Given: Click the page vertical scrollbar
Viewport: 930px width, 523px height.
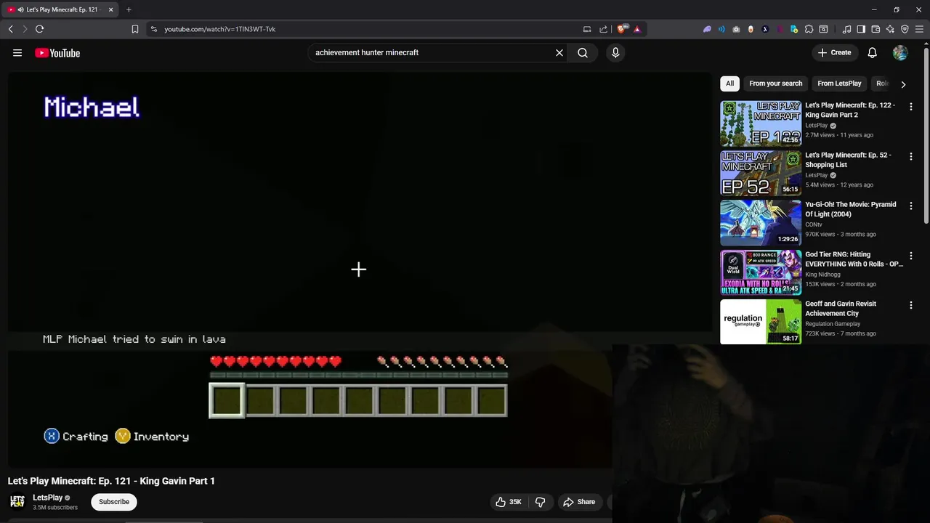Looking at the screenshot, I should tap(926, 137).
